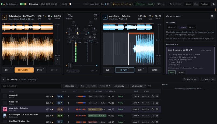This screenshot has width=217, height=124.
Task: Toggle Sync on deck B
Action: tap(141, 70)
